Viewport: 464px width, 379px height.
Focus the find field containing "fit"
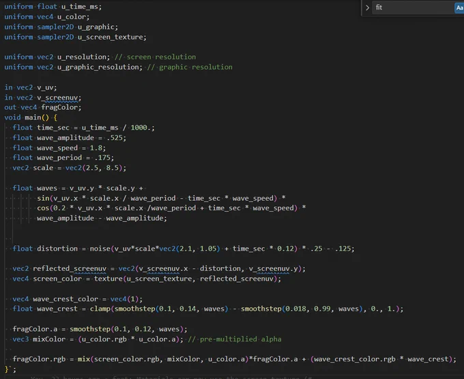coord(413,8)
